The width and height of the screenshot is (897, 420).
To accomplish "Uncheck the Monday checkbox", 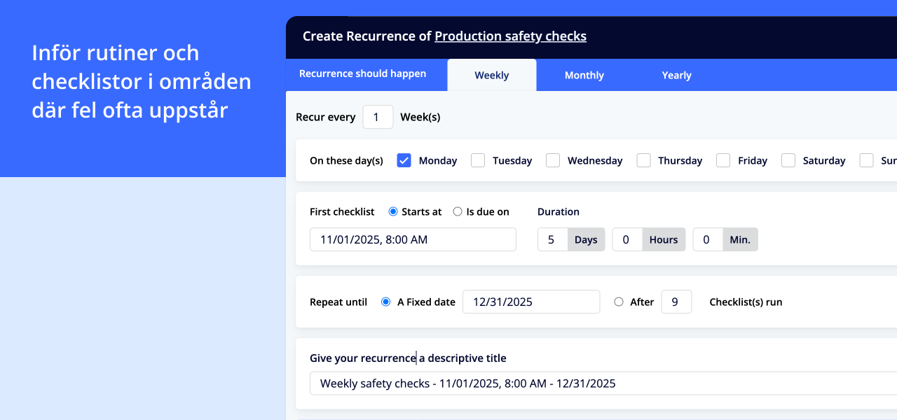I will (404, 160).
